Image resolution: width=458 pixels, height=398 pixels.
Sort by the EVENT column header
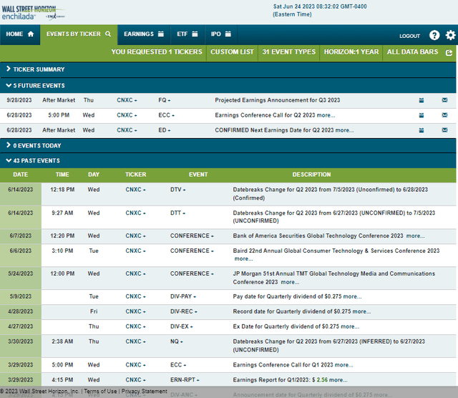(198, 175)
